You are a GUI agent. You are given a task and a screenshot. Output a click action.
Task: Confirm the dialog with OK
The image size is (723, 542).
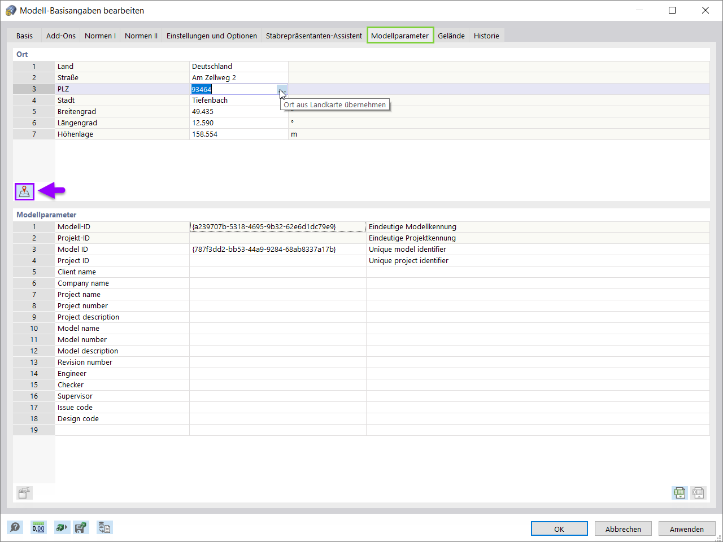click(559, 529)
